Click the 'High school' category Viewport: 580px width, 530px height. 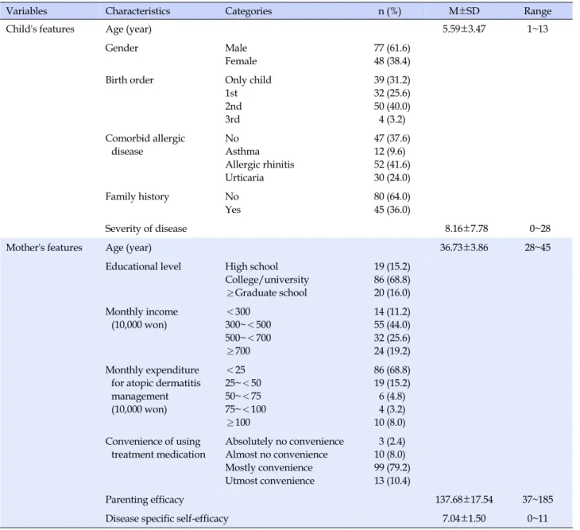tap(252, 267)
